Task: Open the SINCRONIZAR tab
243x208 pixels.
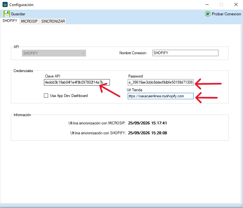Action: tap(53, 21)
